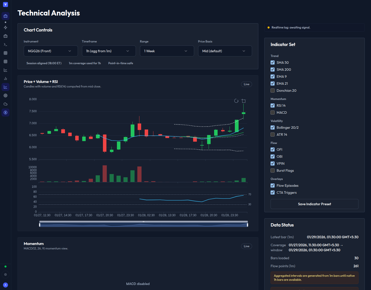This screenshot has height=290, width=371.
Task: Reset chart zoom with the circular arrow icon
Action: (237, 101)
